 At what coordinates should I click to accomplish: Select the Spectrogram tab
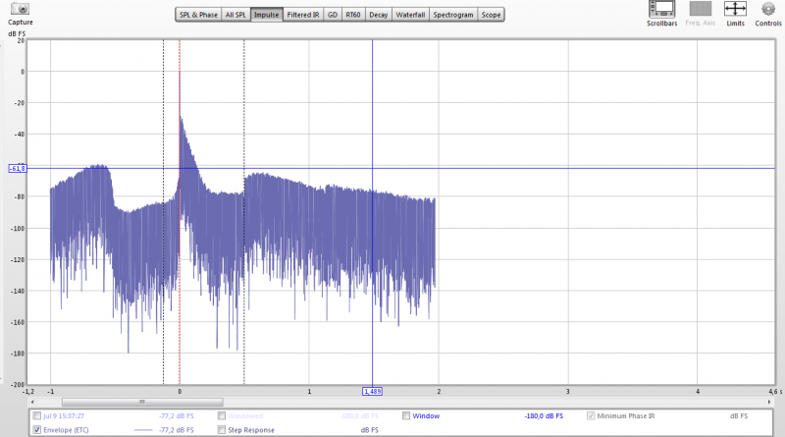[453, 16]
